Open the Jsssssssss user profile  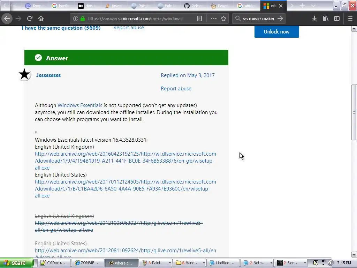(48, 75)
